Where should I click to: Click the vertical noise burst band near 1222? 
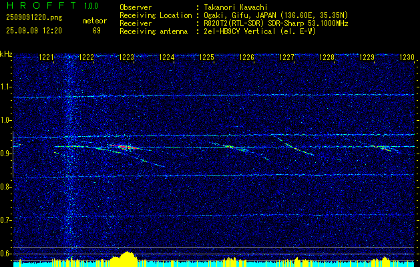(69, 158)
